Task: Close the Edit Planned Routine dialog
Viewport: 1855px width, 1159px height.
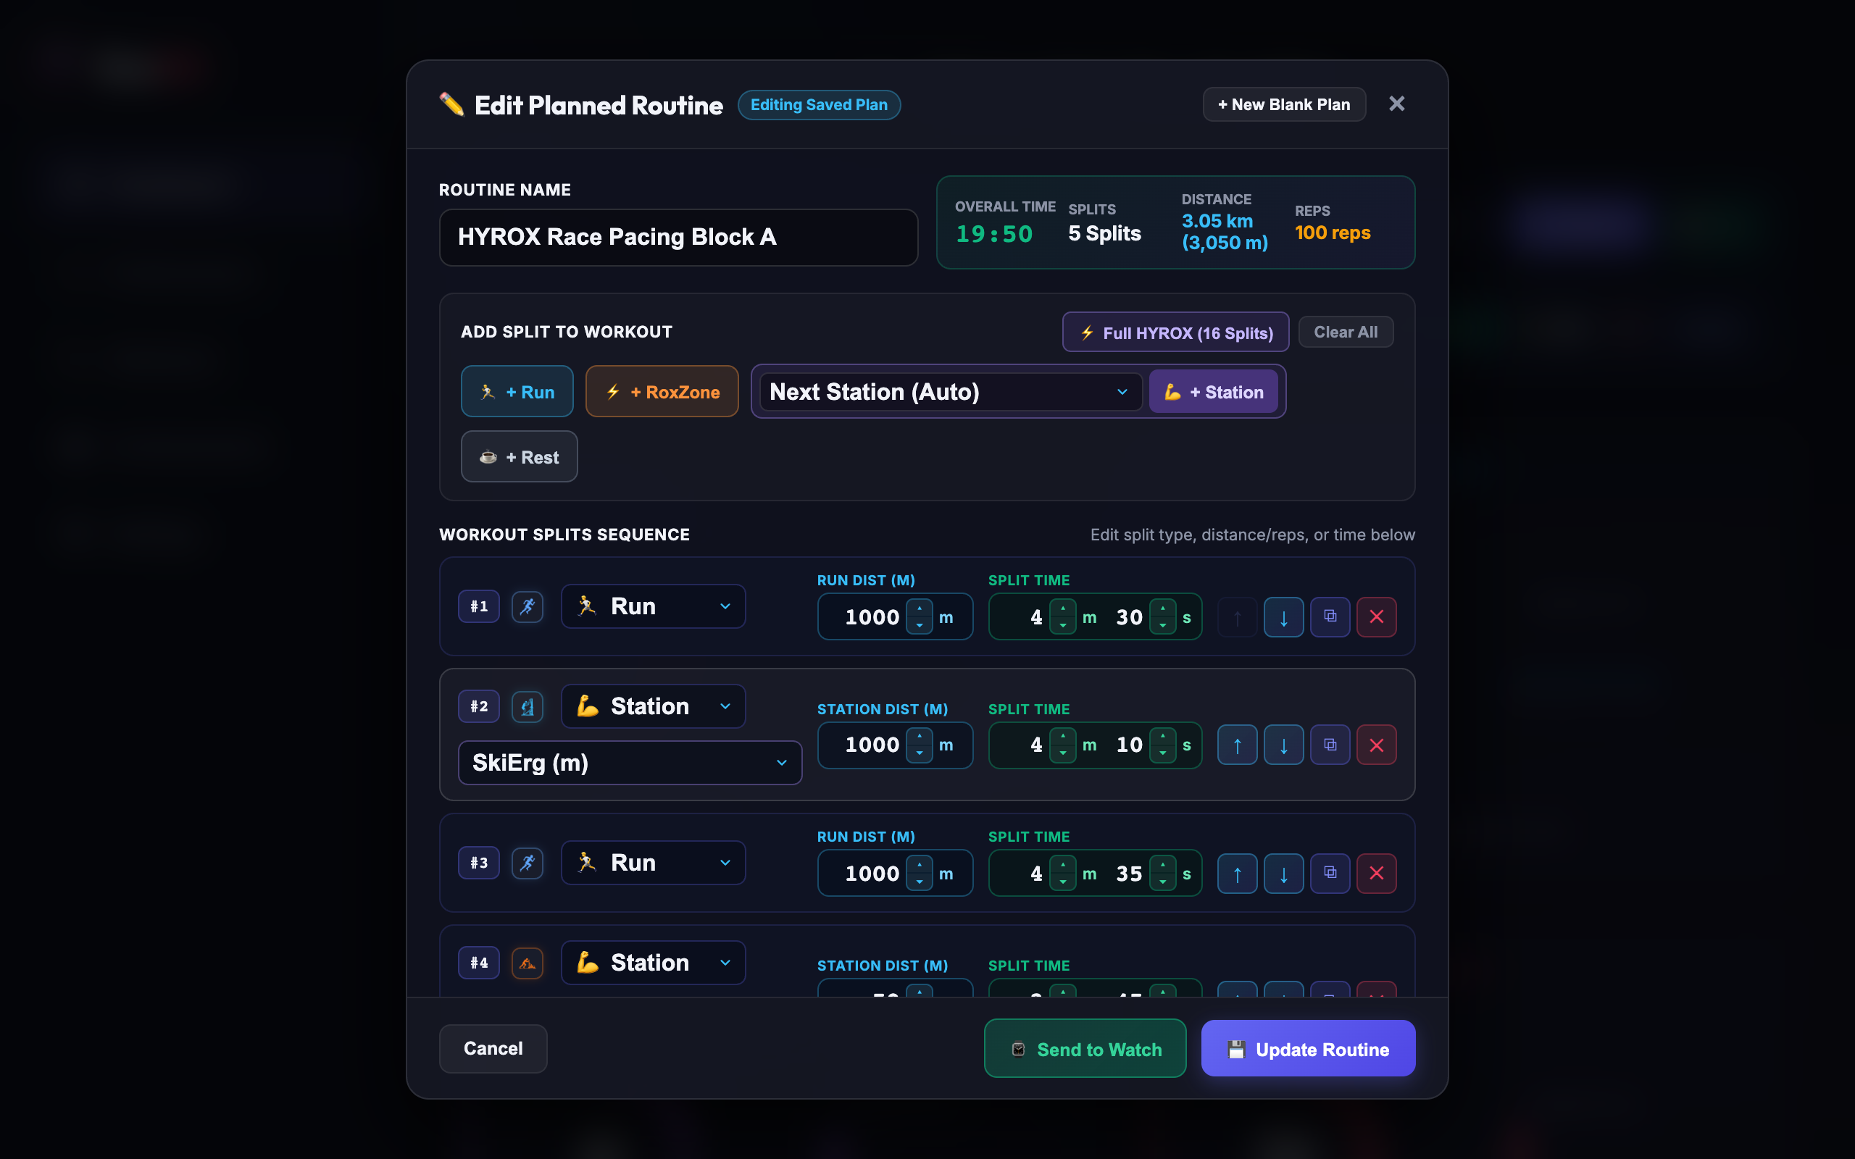Action: (x=1396, y=104)
